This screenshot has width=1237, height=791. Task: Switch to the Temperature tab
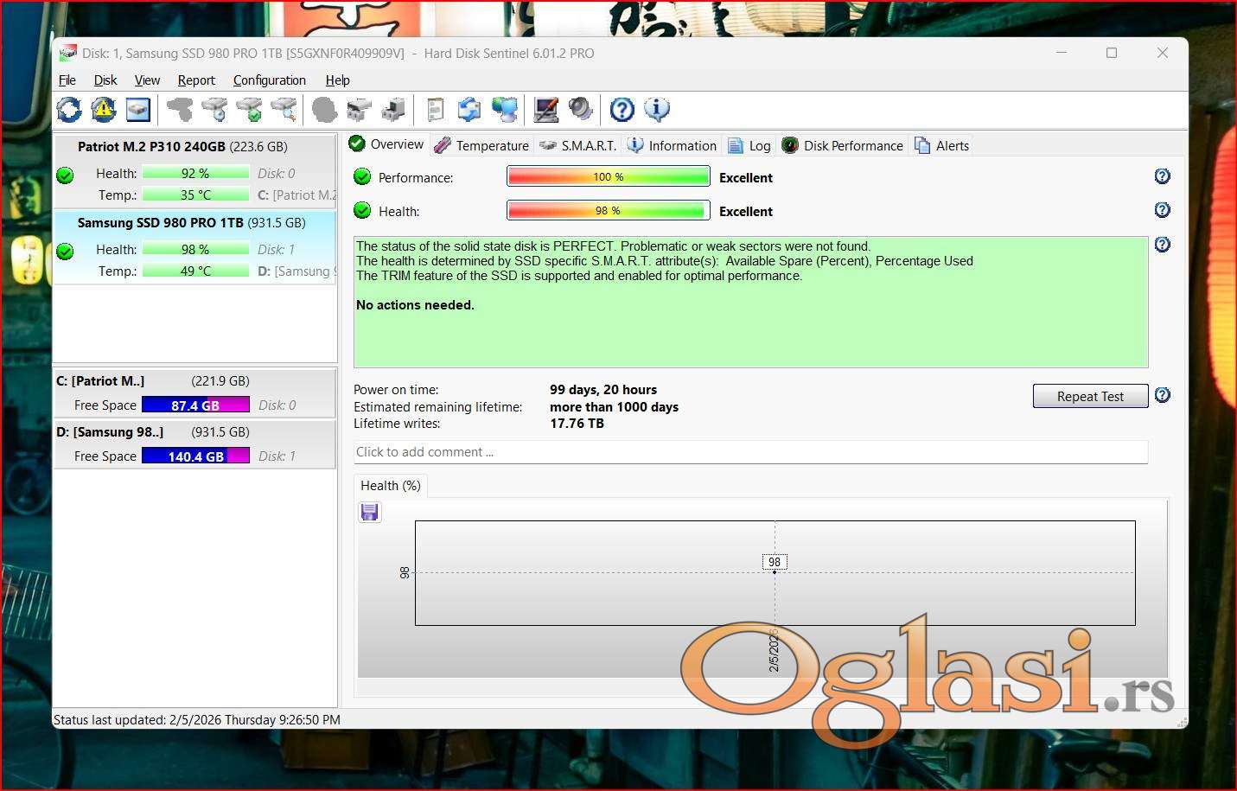(x=482, y=145)
